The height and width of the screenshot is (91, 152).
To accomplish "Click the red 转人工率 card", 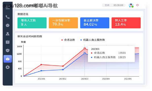I will [x=126, y=23].
